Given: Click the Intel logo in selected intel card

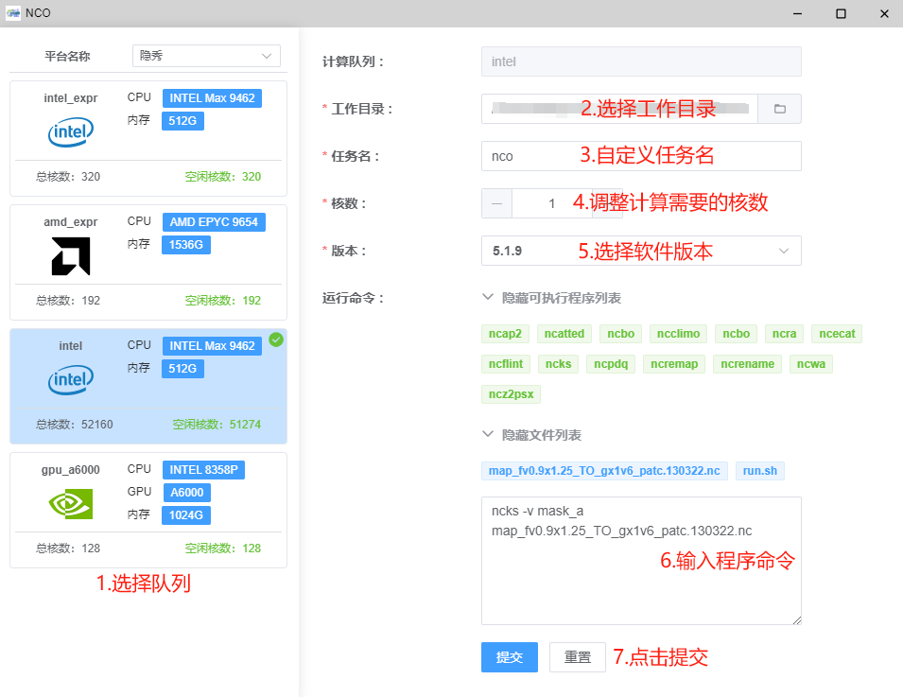Looking at the screenshot, I should [x=71, y=379].
